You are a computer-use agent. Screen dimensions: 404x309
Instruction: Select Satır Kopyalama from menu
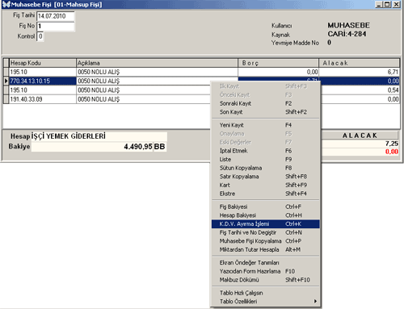click(x=265, y=177)
